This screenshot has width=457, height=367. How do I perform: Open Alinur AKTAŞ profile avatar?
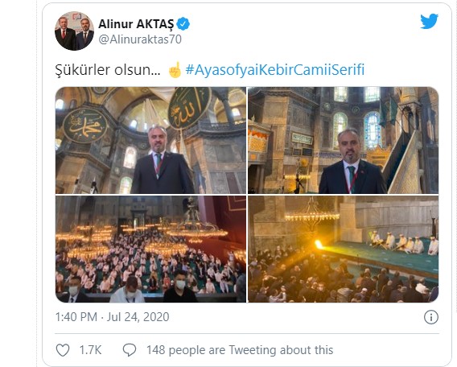click(74, 31)
